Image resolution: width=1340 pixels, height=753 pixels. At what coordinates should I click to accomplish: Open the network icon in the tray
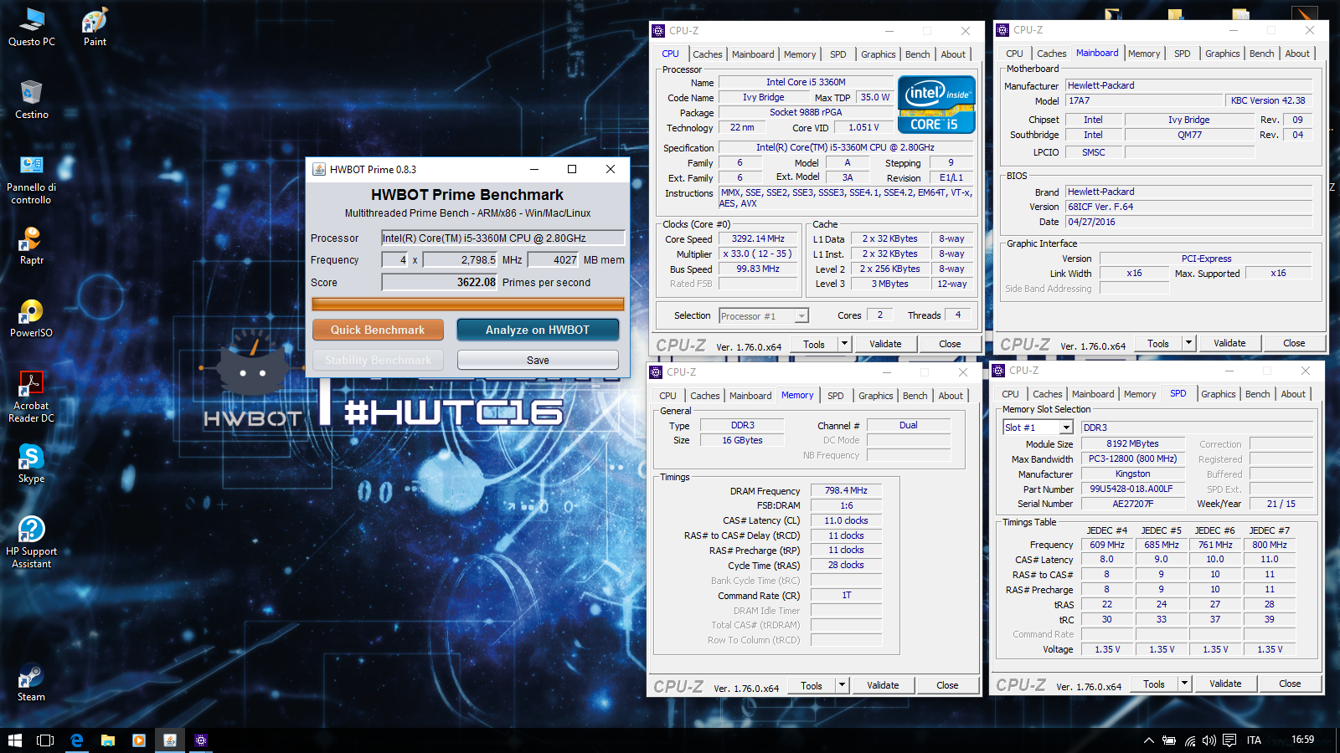(x=1189, y=740)
